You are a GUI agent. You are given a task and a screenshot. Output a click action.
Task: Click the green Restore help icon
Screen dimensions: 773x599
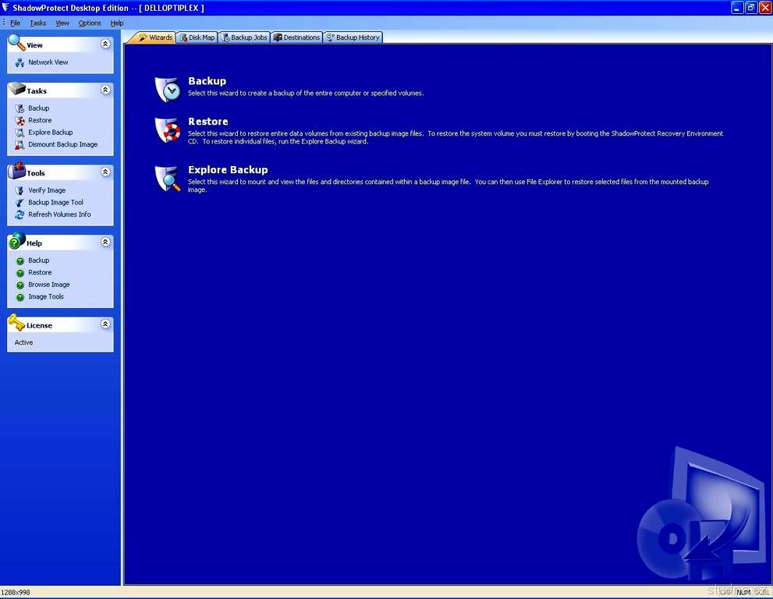tap(20, 273)
